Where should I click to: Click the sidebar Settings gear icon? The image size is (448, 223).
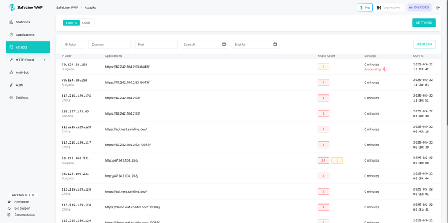click(x=11, y=97)
